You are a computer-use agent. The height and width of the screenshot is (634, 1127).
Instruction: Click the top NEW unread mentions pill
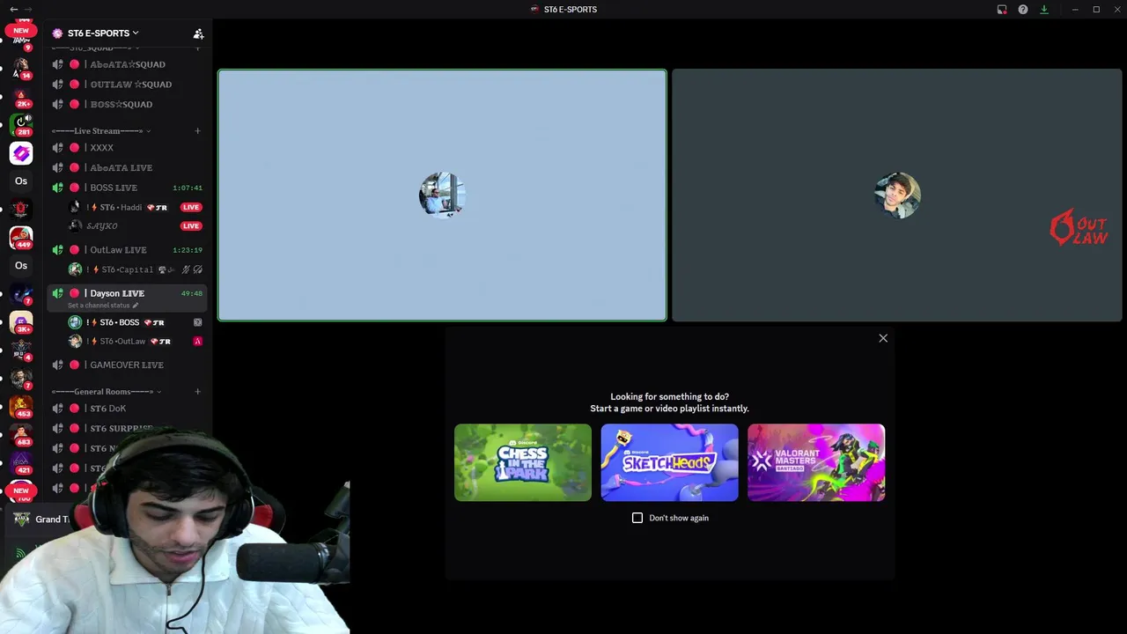21,30
